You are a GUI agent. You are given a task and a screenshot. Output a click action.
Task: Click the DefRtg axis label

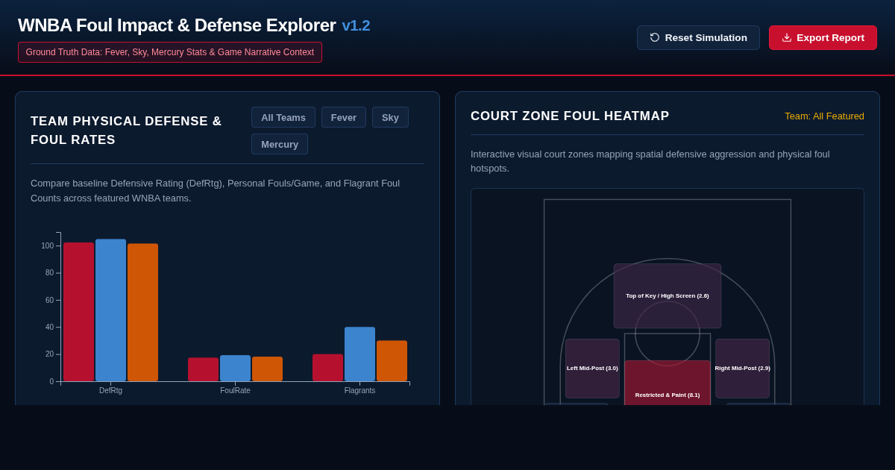click(110, 391)
